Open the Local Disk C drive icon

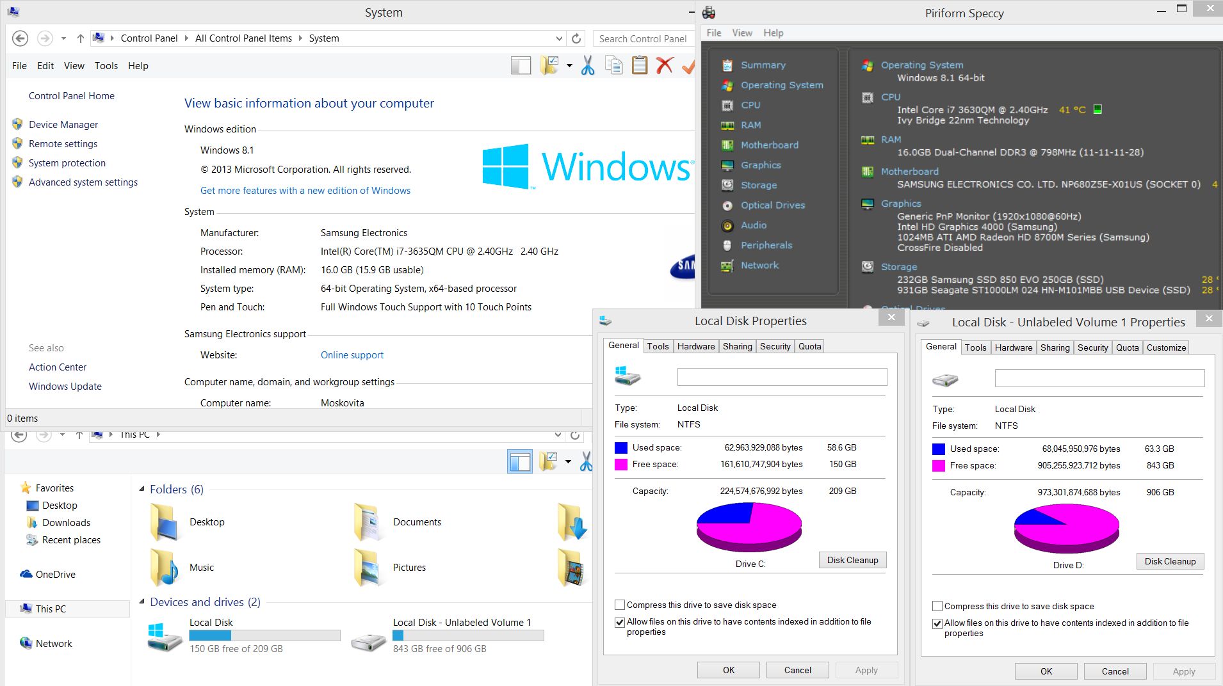point(165,636)
